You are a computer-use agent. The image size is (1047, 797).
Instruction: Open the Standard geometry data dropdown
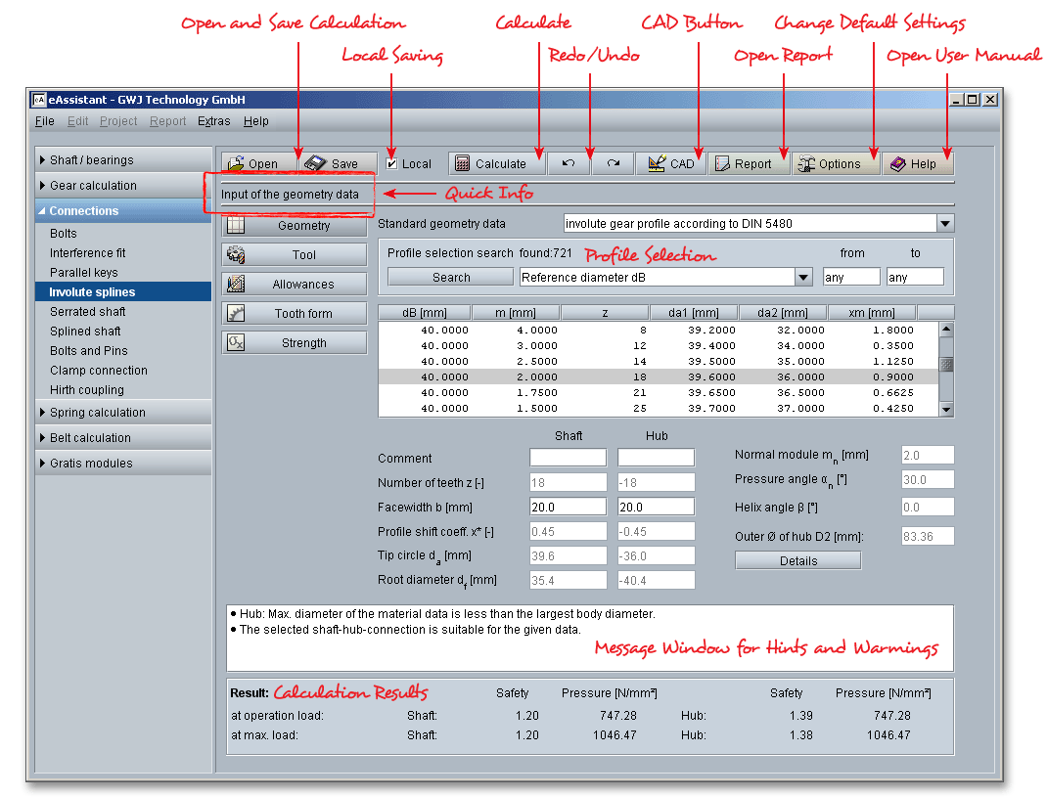point(944,224)
